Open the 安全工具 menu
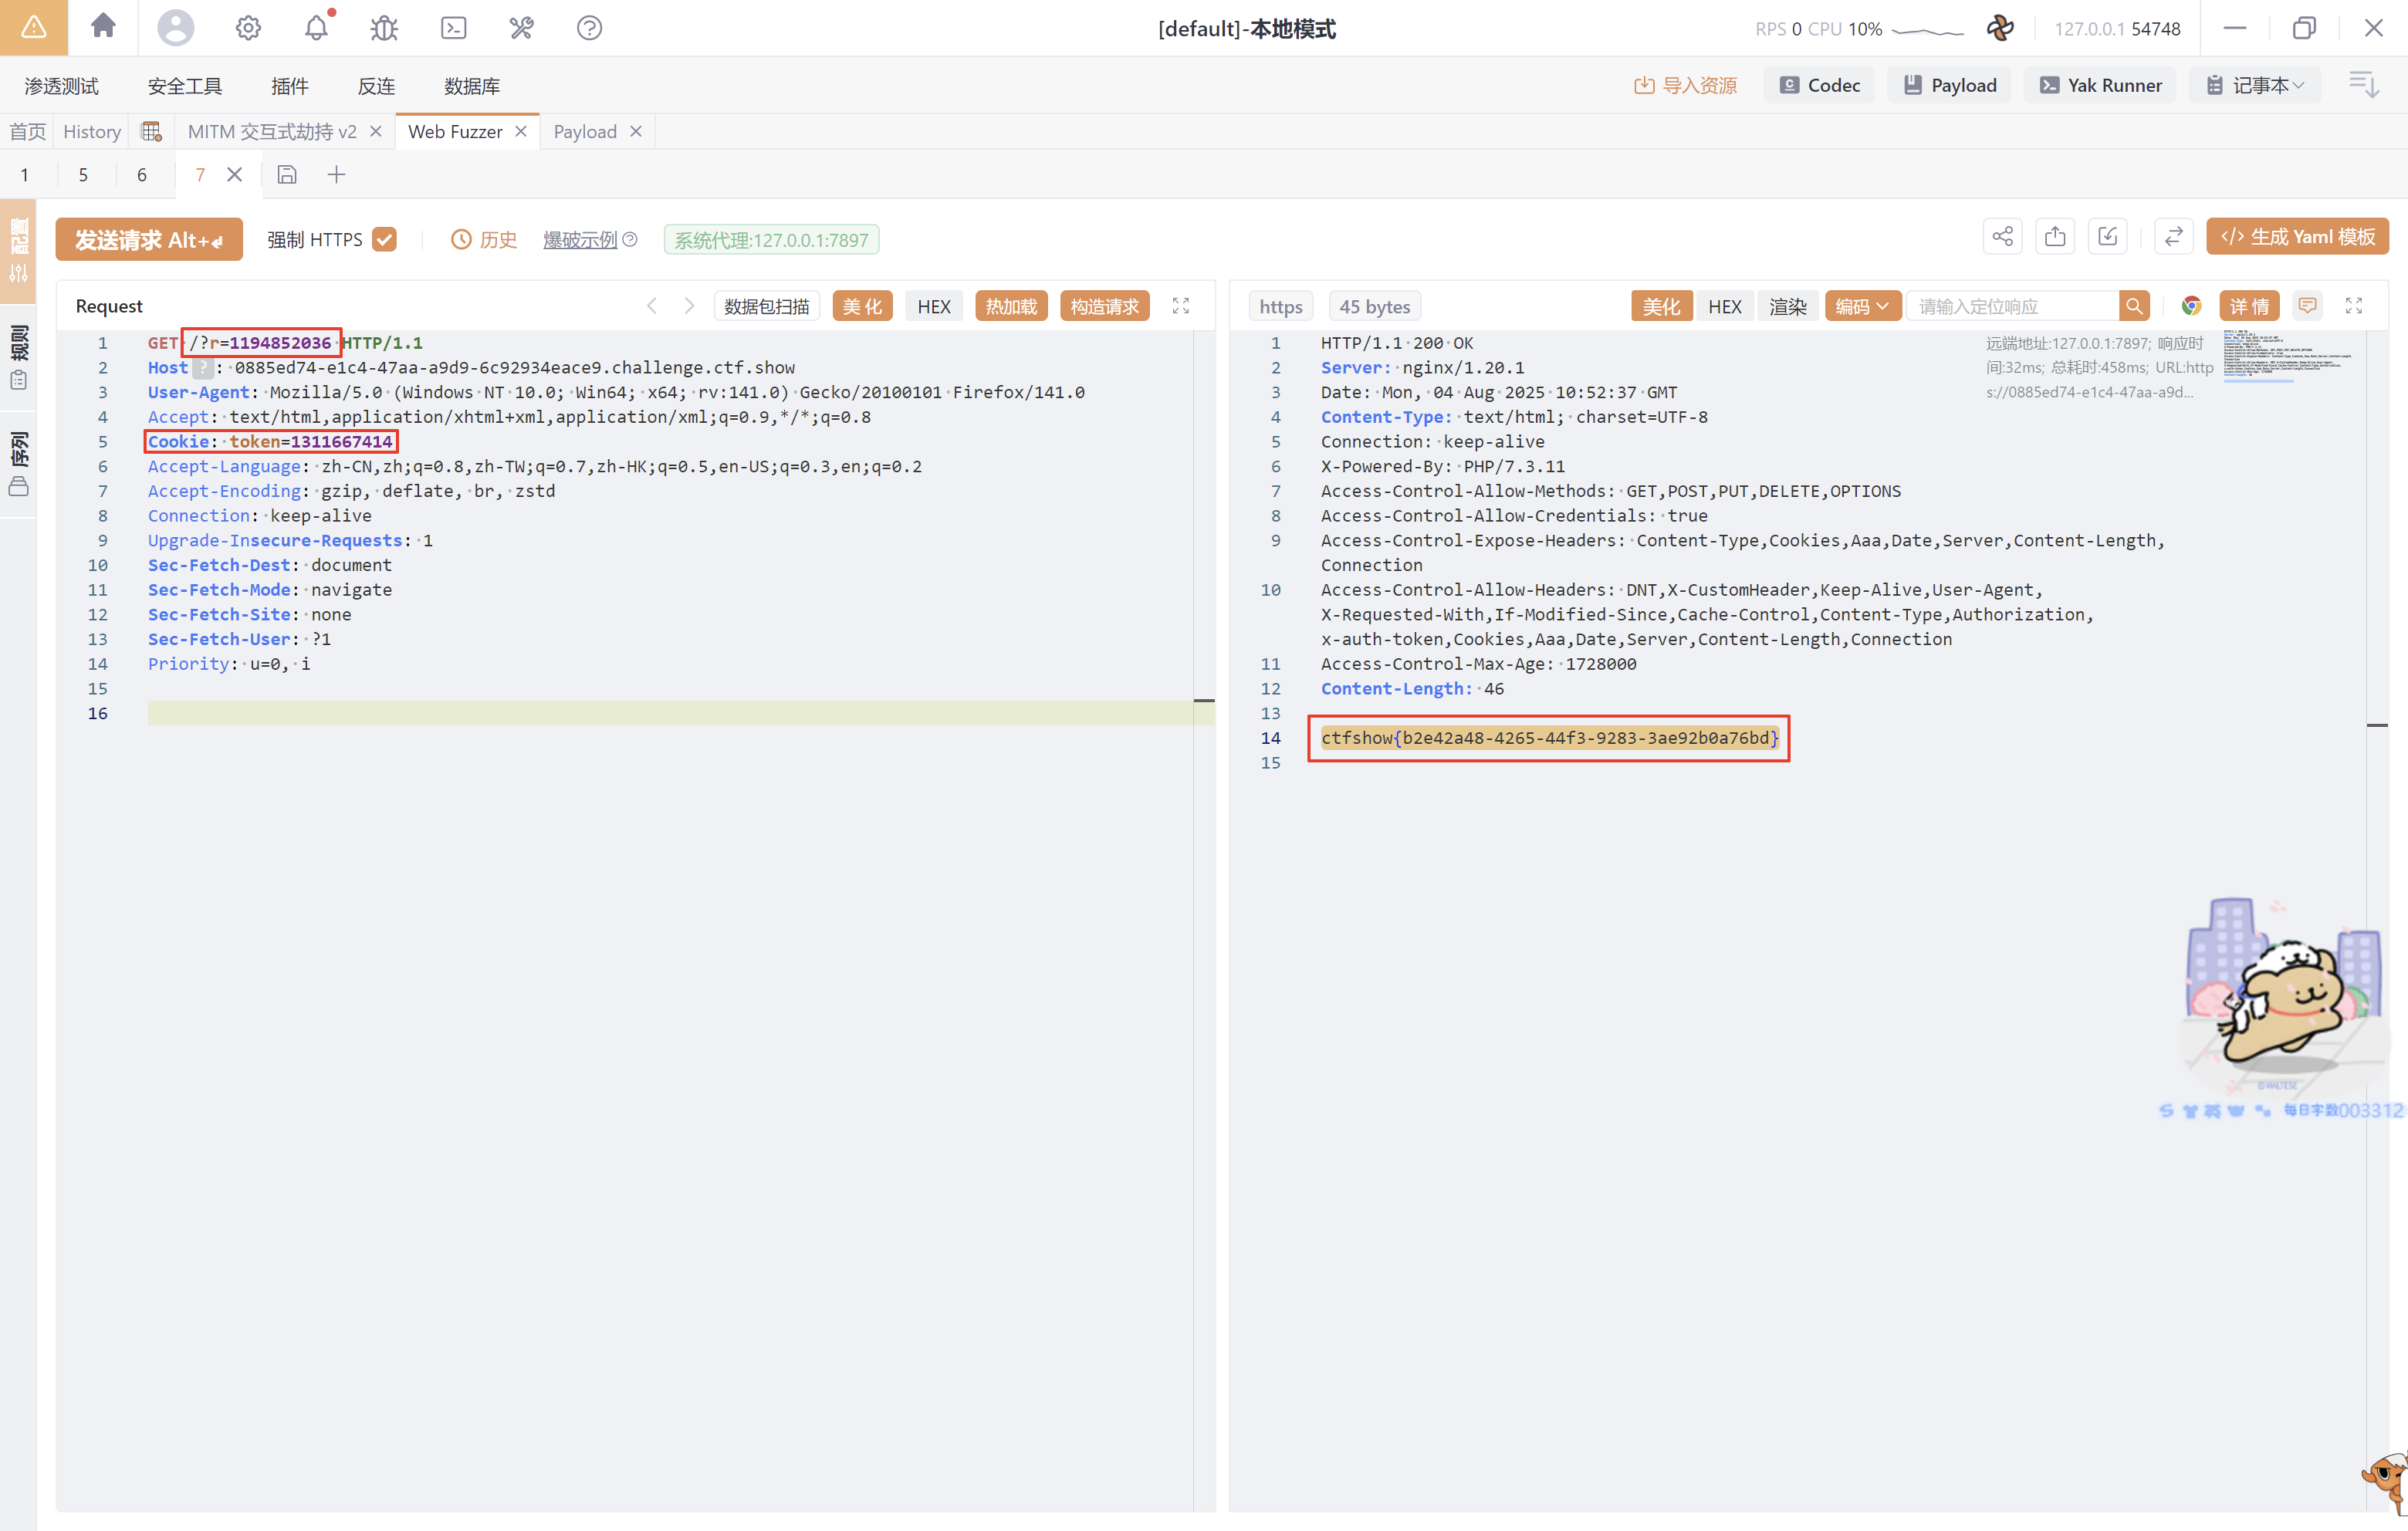This screenshot has height=1531, width=2408. 185,86
